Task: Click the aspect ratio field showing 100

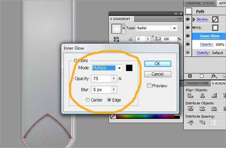Action: [x=169, y=39]
